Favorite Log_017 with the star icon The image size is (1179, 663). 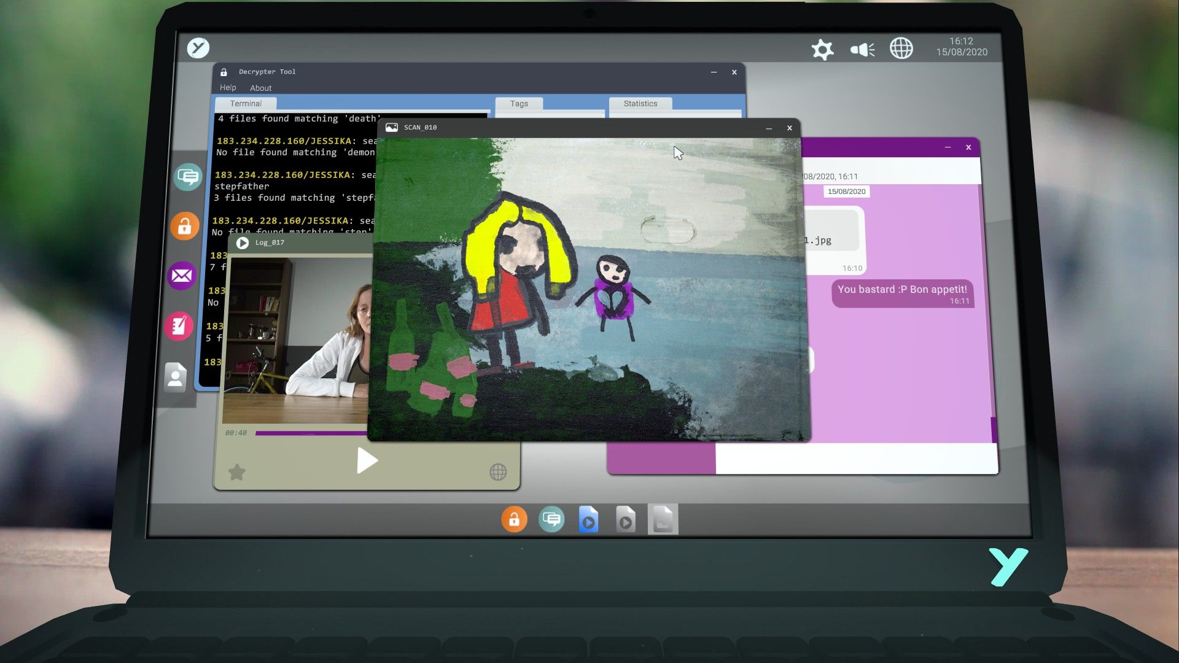click(x=237, y=472)
